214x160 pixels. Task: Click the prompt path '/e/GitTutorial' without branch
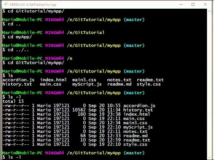tap(86, 33)
